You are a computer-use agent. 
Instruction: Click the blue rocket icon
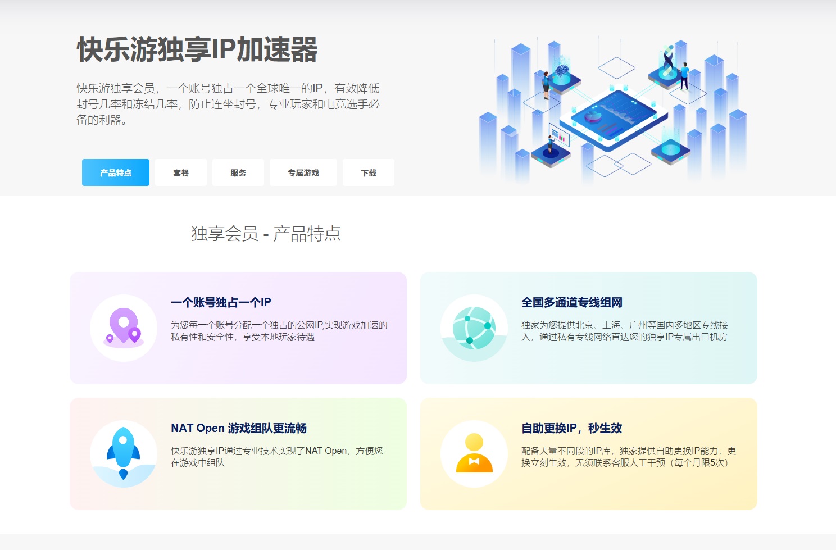click(x=124, y=454)
